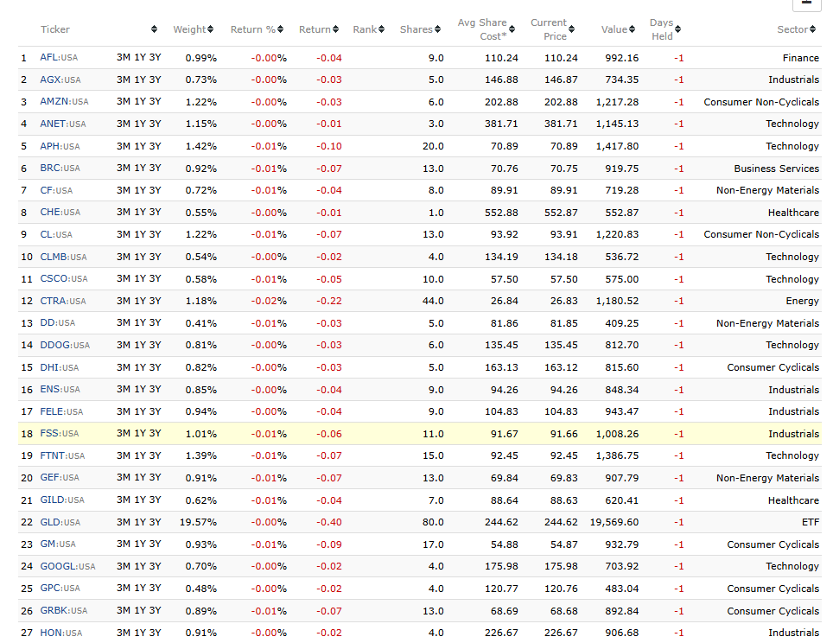
Task: Go to ANET:USA ticker page
Action: pos(63,124)
